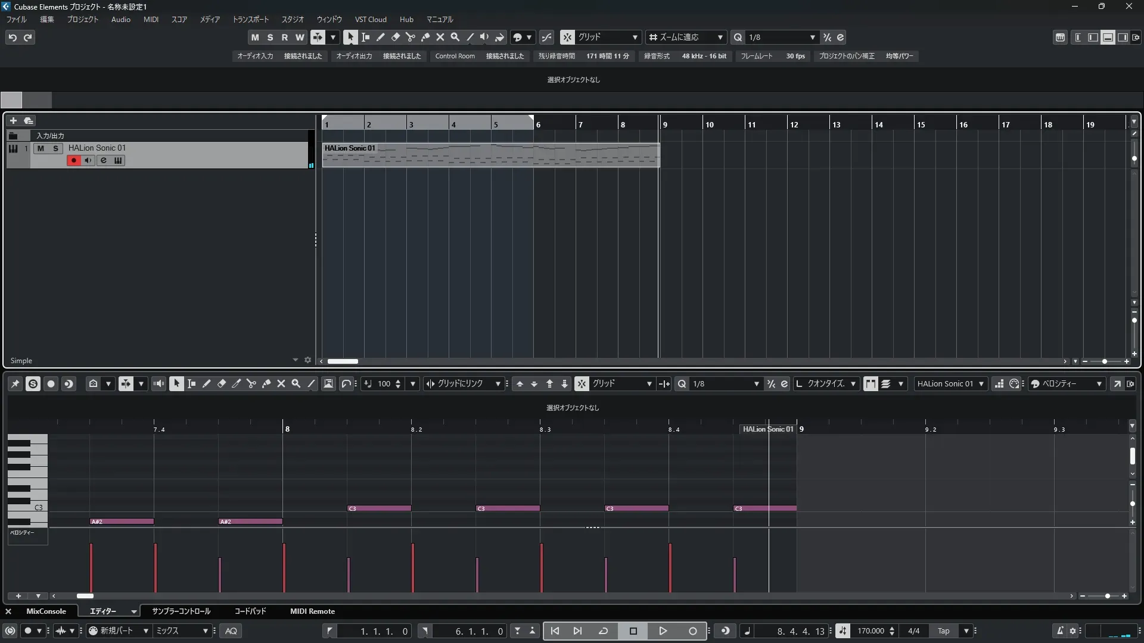Click the Add Track plus icon

13,120
